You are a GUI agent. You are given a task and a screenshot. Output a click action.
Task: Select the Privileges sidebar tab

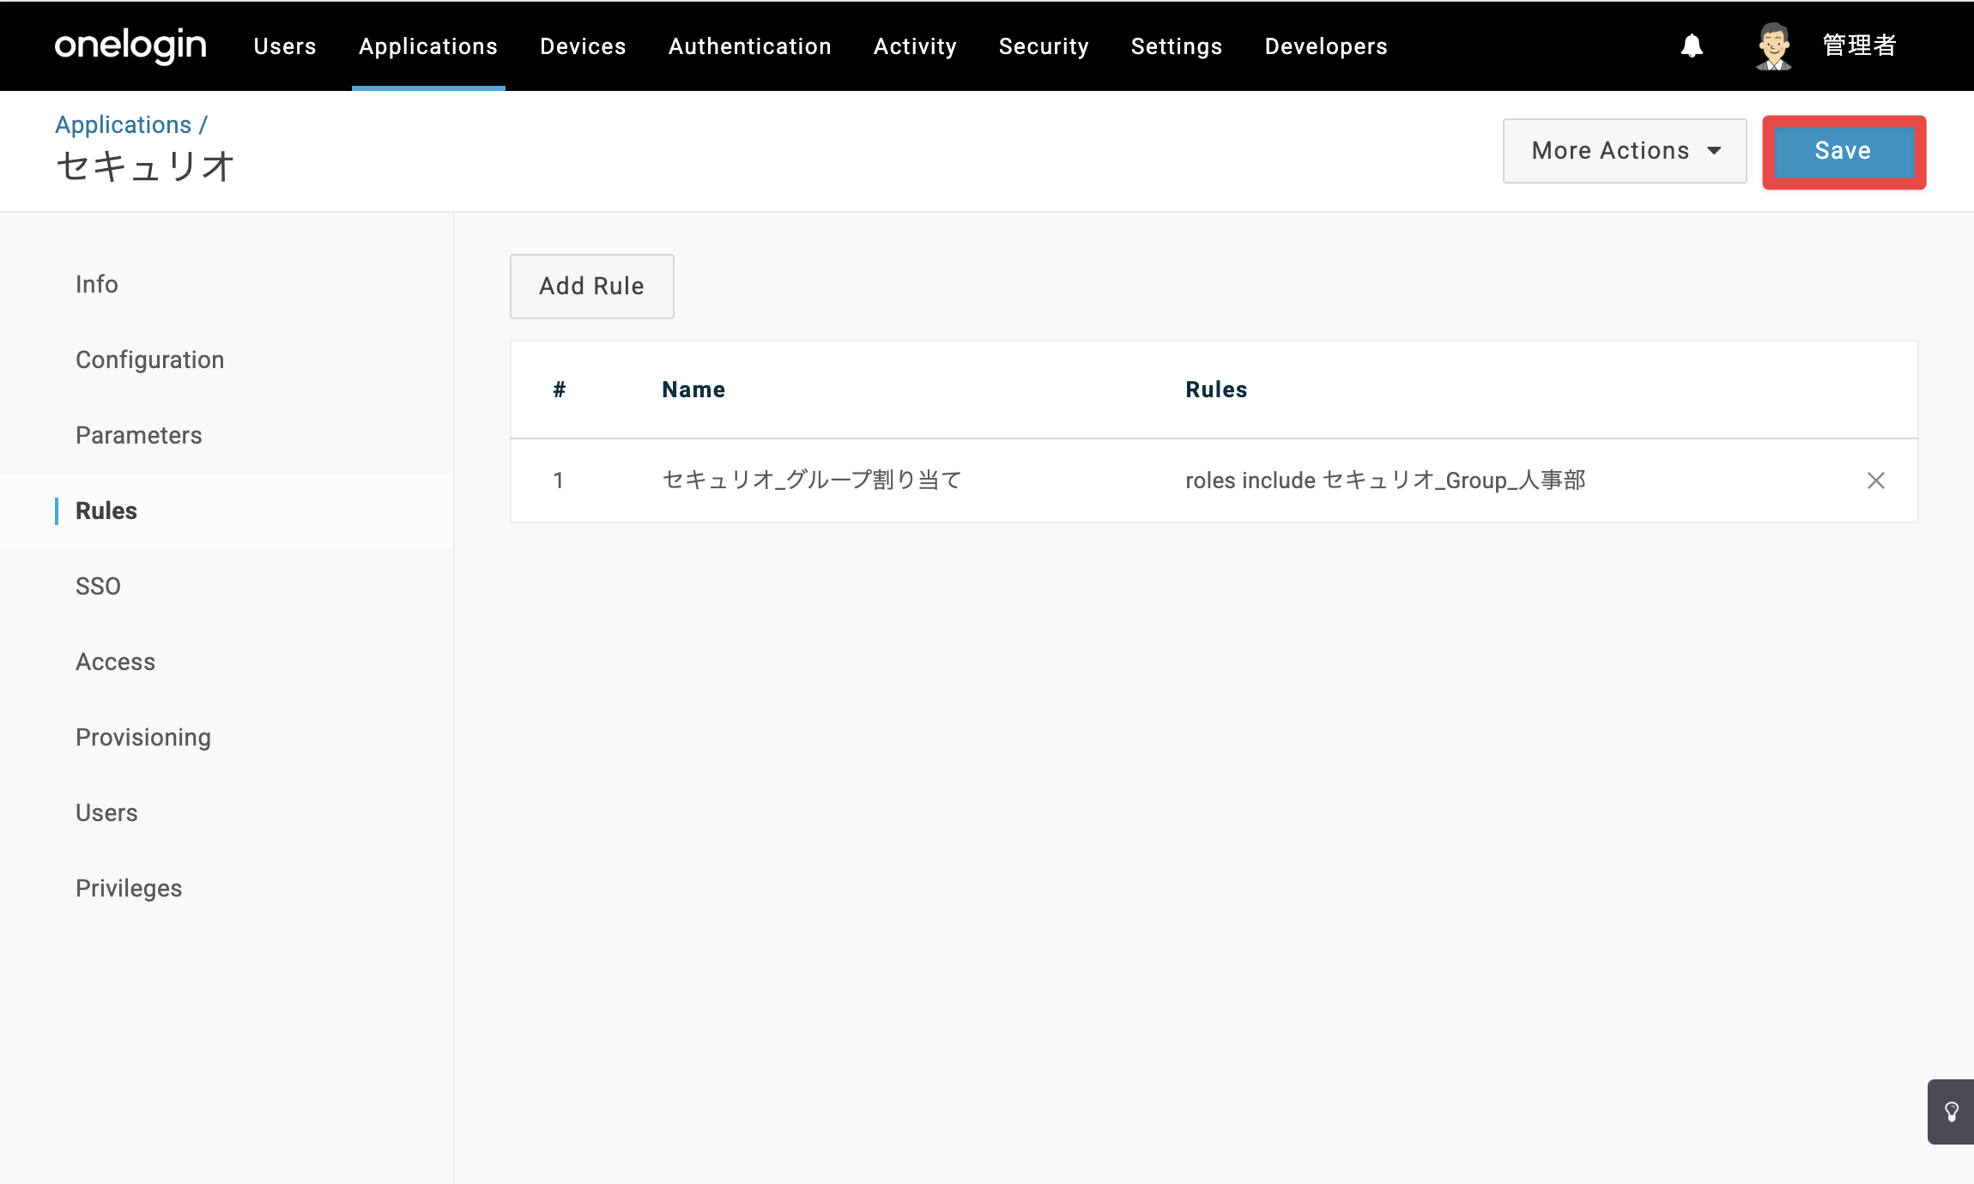[x=129, y=888]
